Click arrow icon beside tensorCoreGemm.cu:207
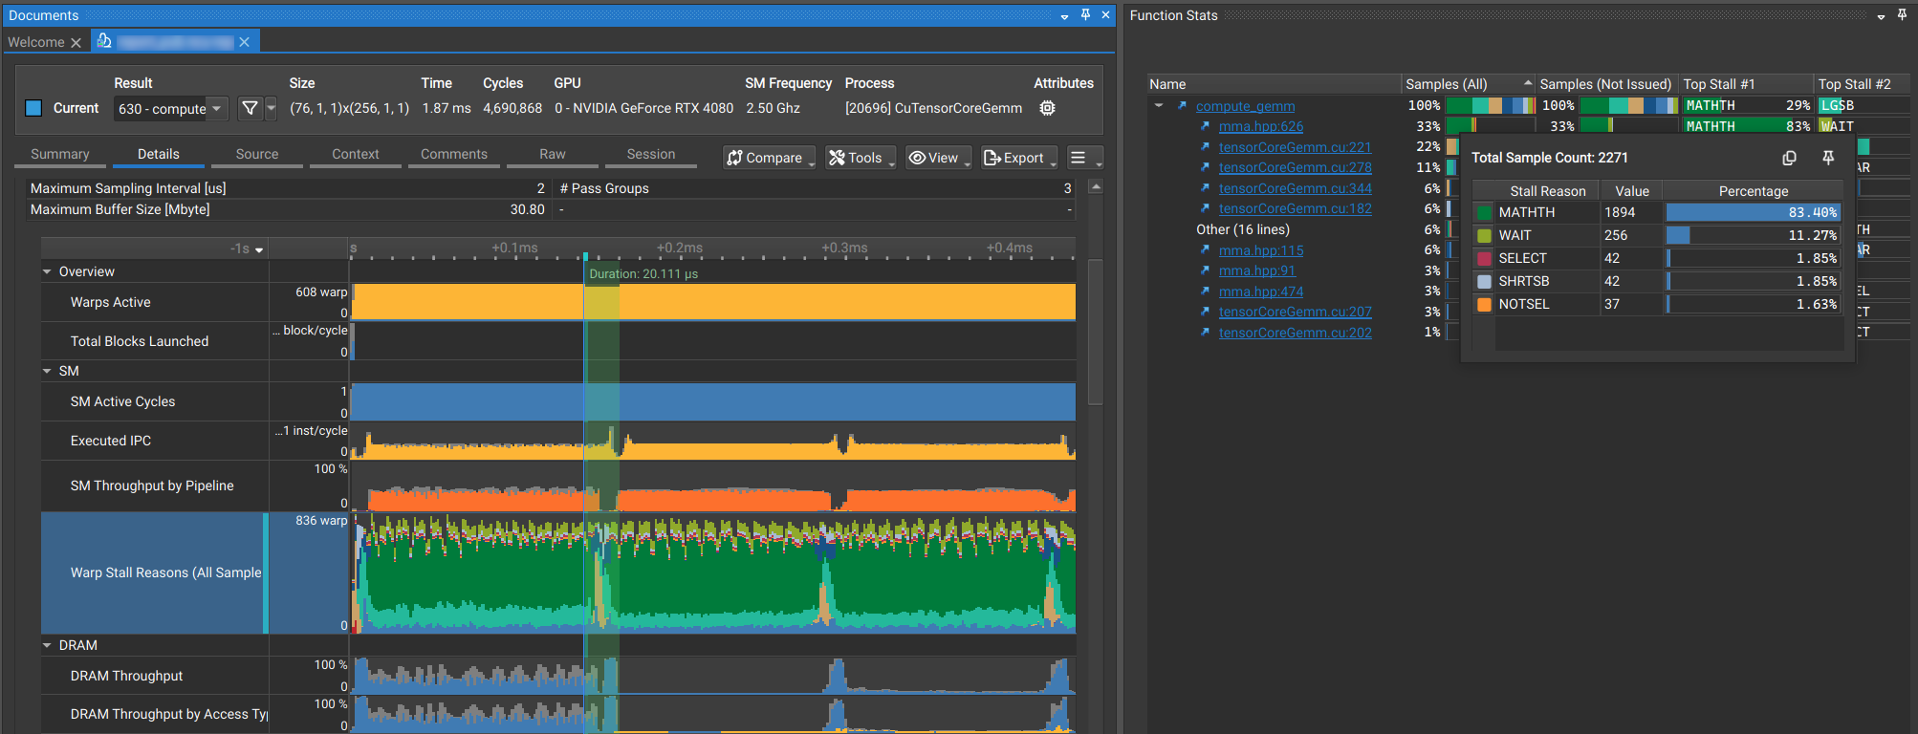This screenshot has width=1918, height=734. 1205,312
